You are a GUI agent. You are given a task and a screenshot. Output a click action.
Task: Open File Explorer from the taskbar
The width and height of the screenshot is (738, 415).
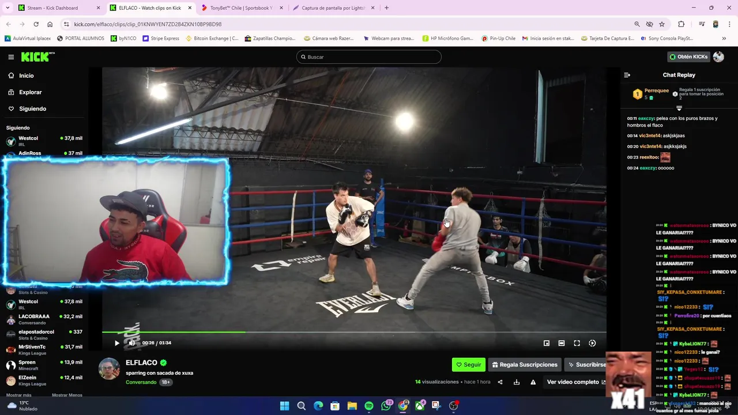(x=352, y=406)
